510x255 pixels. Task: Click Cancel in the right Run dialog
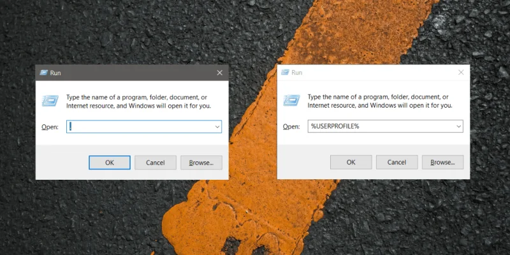(x=397, y=162)
